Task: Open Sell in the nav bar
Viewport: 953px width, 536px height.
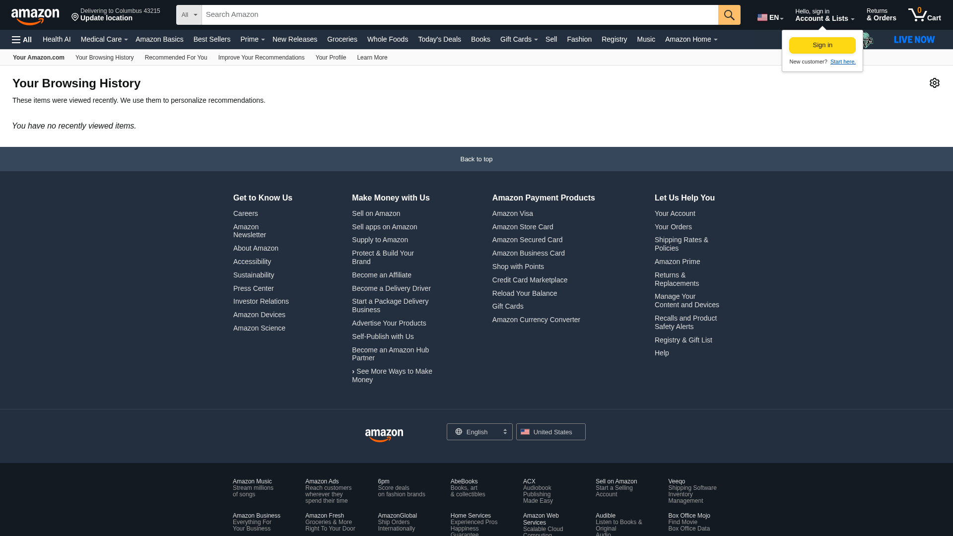Action: pyautogui.click(x=551, y=39)
